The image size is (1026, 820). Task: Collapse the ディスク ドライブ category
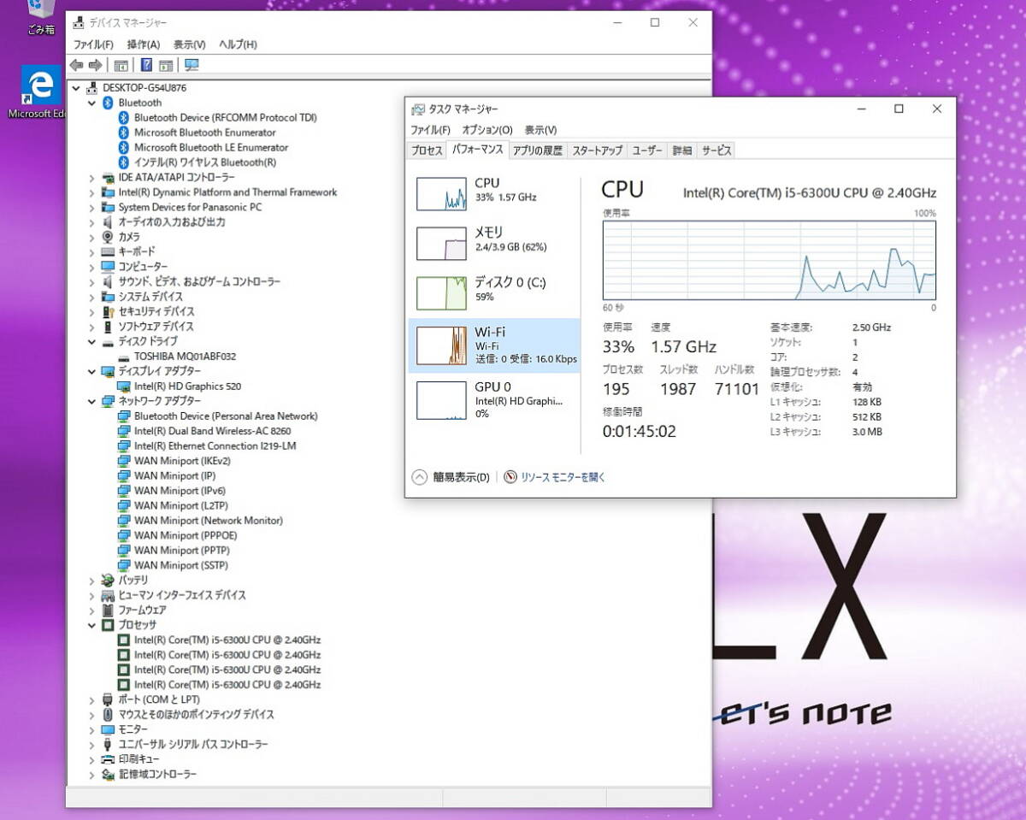(x=91, y=341)
